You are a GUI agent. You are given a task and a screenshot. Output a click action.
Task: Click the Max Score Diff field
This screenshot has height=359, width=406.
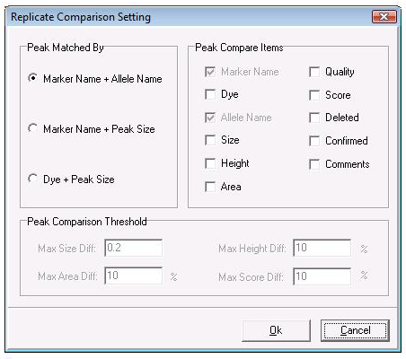[322, 276]
